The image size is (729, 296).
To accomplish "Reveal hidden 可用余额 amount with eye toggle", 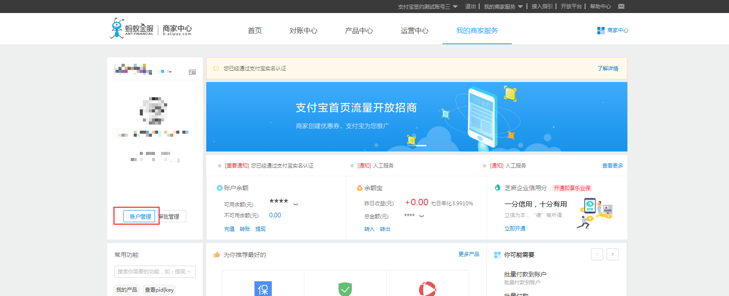I will click(296, 204).
